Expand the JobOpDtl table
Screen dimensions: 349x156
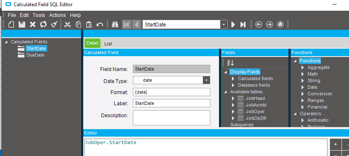pyautogui.click(x=233, y=118)
